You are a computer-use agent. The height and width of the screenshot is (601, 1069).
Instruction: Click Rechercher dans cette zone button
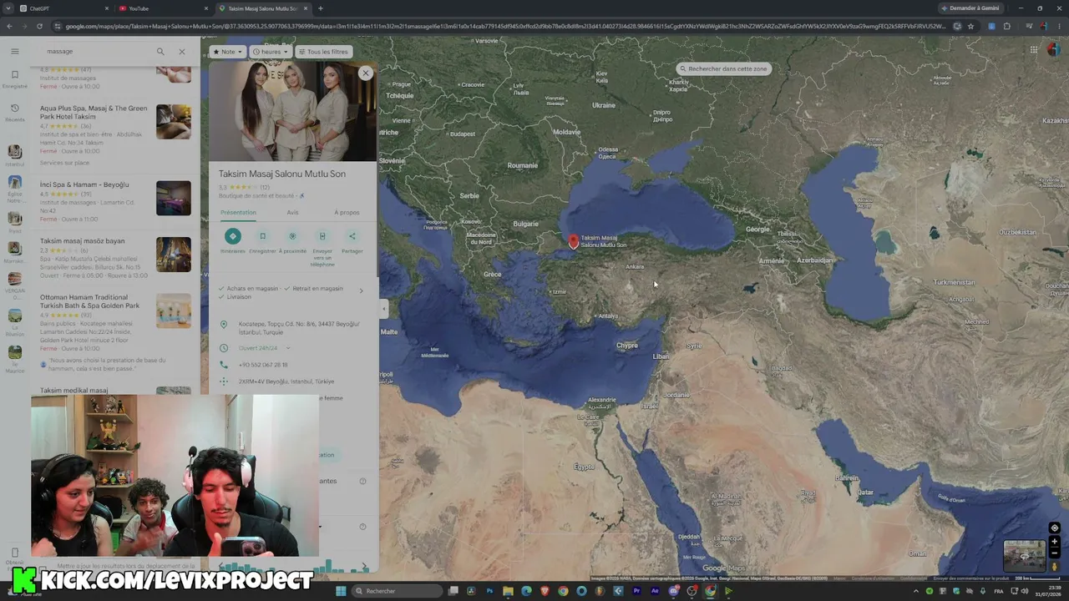coord(723,68)
